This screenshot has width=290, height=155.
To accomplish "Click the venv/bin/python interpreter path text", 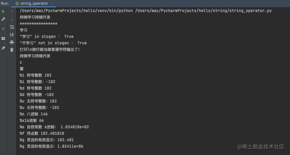I will tap(76, 11).
